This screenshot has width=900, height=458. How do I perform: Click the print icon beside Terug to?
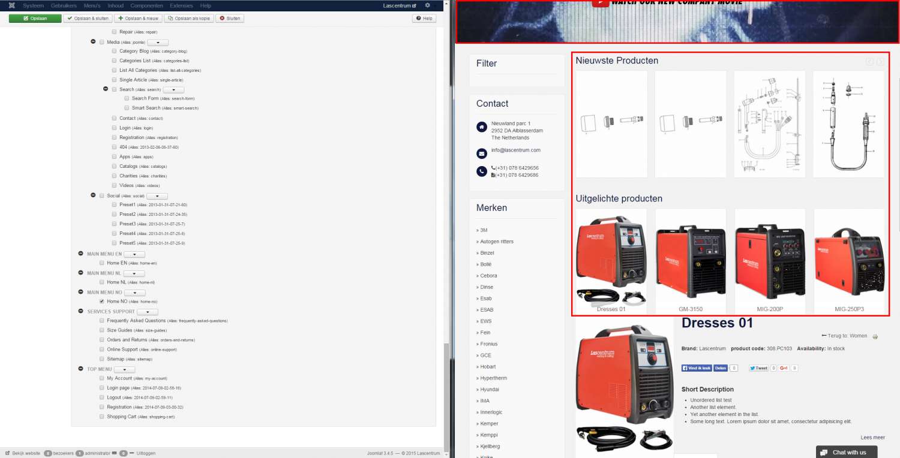(875, 337)
